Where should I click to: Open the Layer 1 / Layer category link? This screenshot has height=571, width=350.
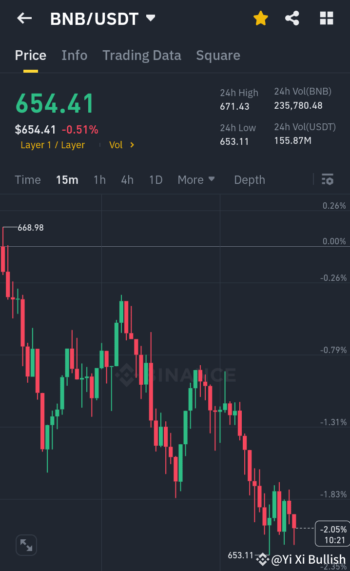click(52, 145)
